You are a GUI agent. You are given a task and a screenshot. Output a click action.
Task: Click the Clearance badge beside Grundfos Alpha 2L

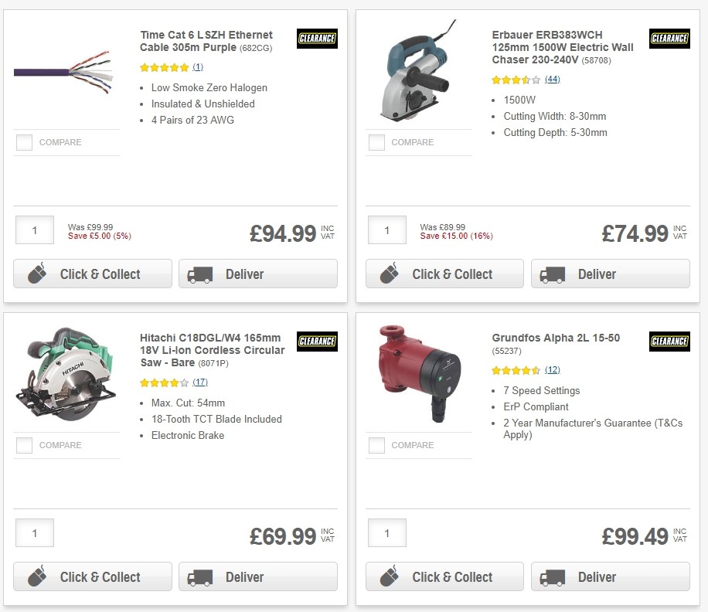coord(669,342)
